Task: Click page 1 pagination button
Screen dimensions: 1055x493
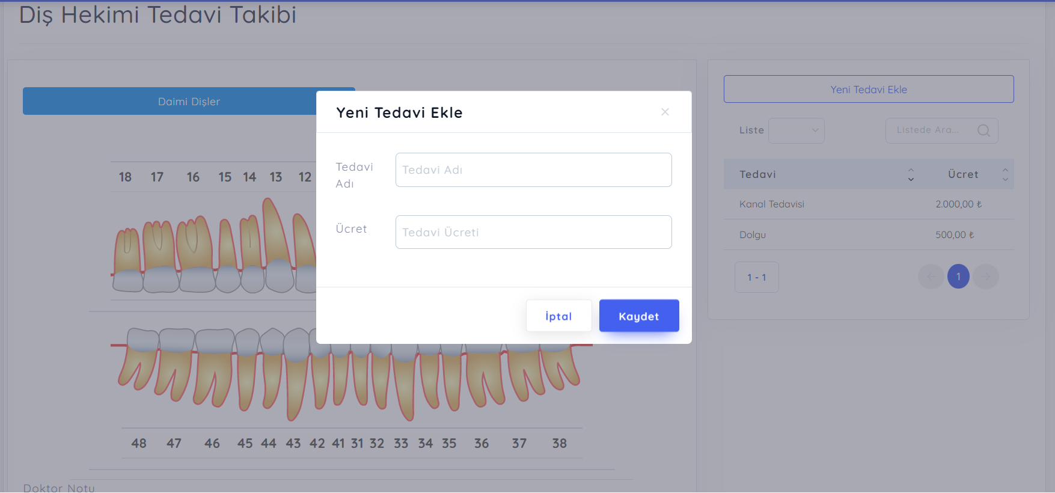Action: pos(958,277)
